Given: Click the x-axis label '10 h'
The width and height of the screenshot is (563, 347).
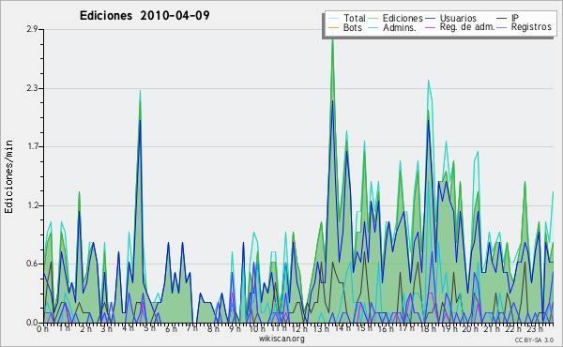Looking at the screenshot, I should (257, 328).
